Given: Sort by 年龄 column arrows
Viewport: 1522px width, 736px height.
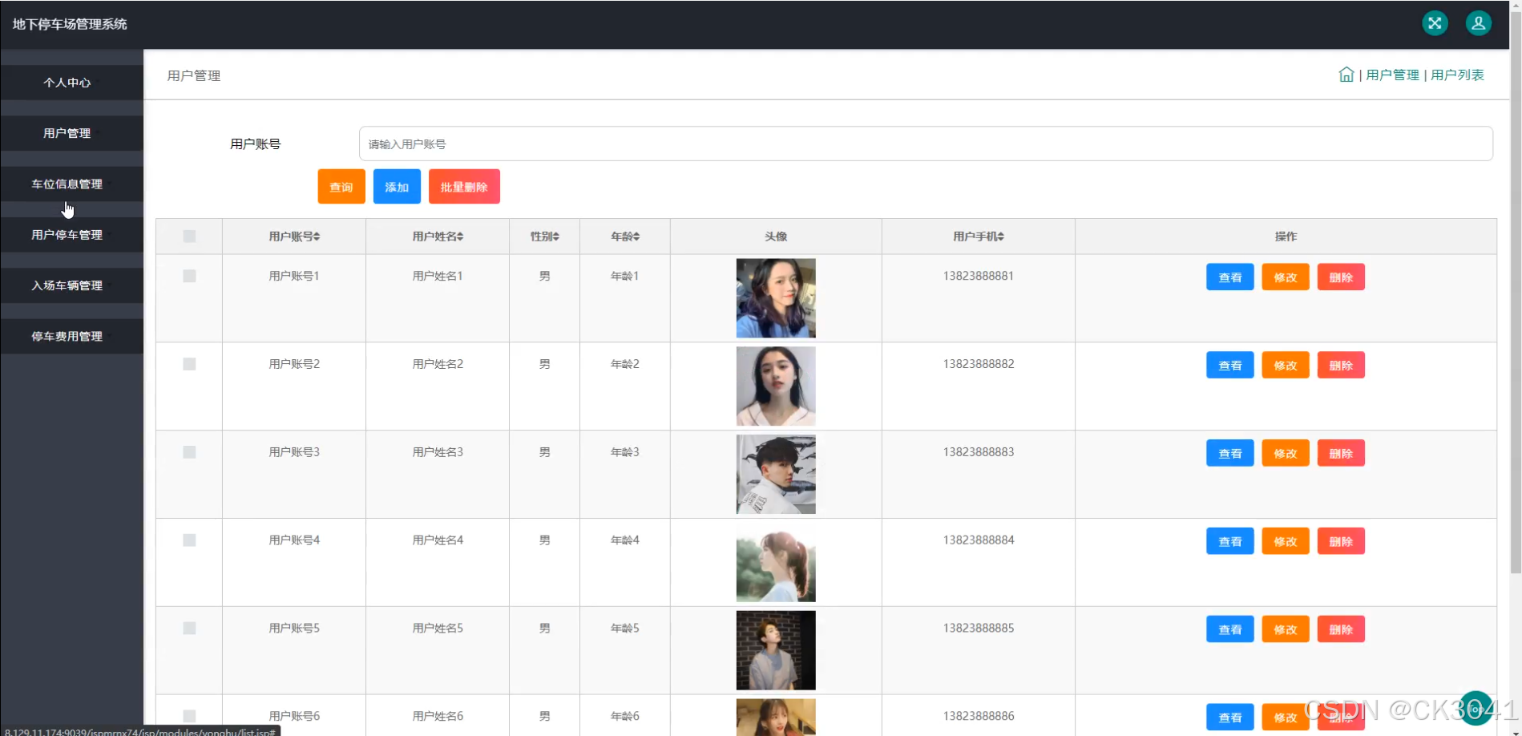Looking at the screenshot, I should (636, 237).
